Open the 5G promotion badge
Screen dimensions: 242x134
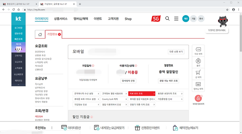pos(156,19)
